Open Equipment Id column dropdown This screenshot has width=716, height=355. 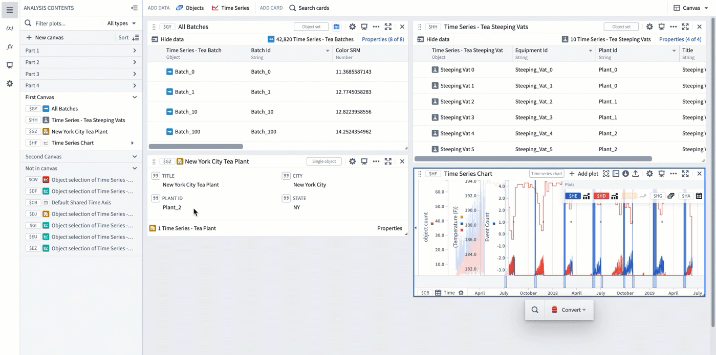tap(590, 51)
